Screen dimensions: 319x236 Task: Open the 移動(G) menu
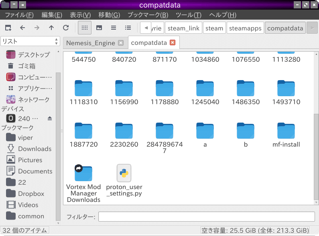pos(109,15)
